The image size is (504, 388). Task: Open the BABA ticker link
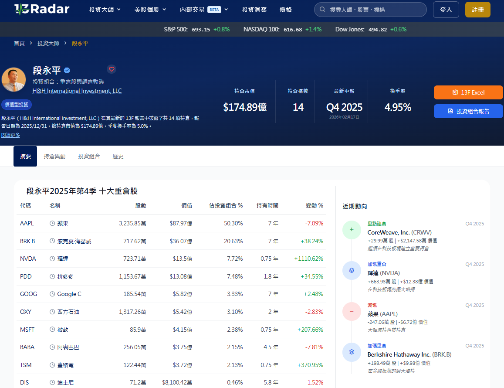click(27, 347)
